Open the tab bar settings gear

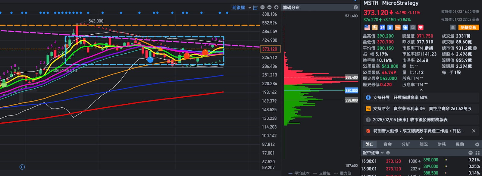click(477, 144)
